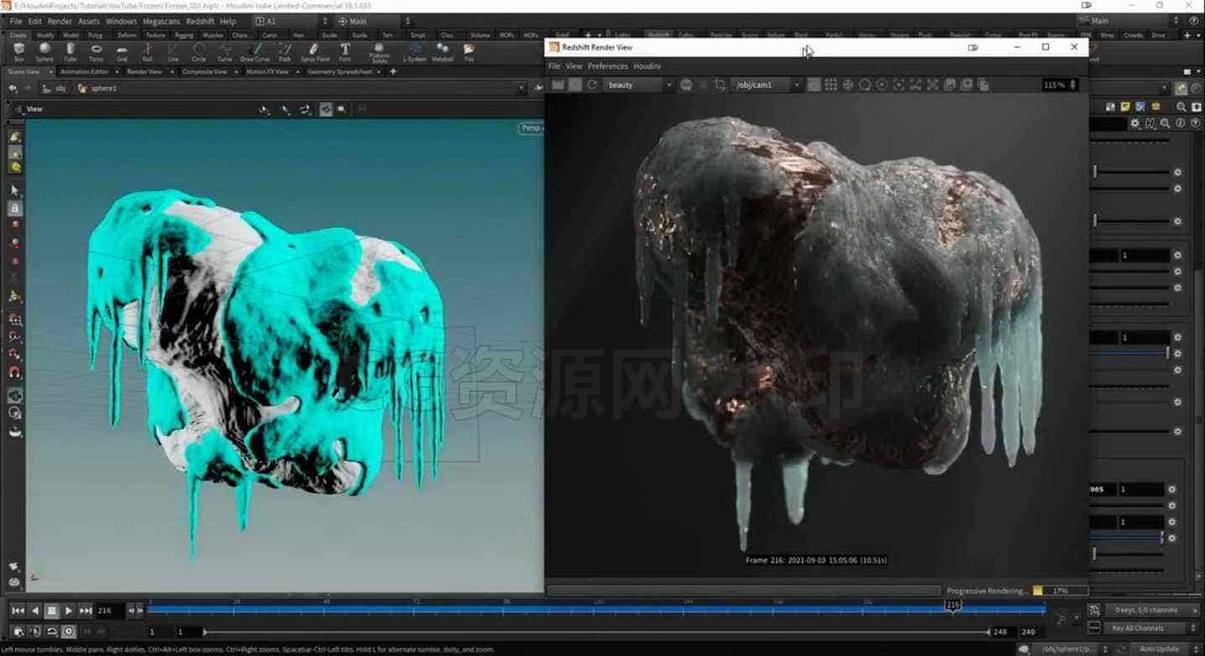The height and width of the screenshot is (656, 1205).
Task: Open the /obj/cam1 camera dropdown
Action: point(768,85)
